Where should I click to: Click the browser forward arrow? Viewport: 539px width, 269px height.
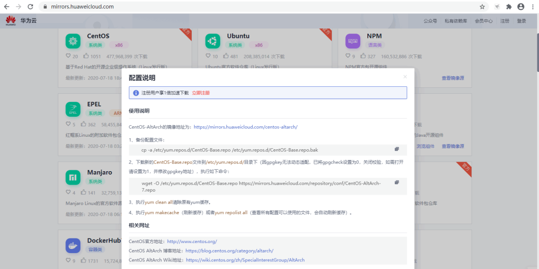[x=18, y=6]
